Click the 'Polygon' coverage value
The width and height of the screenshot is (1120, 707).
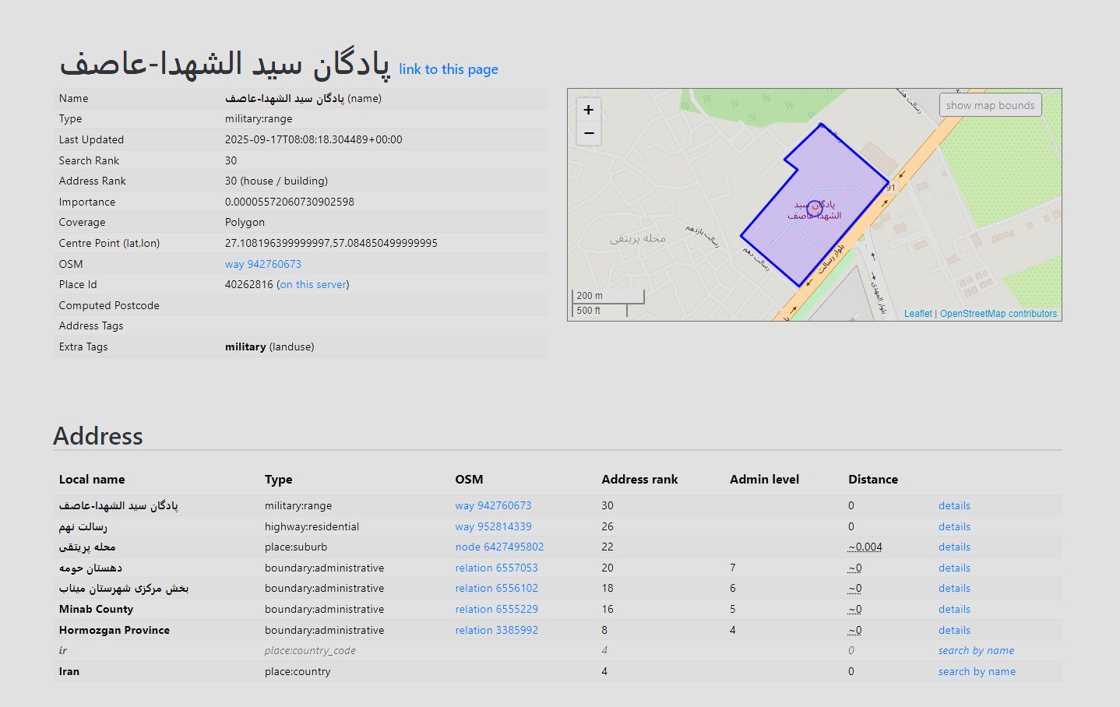pyautogui.click(x=245, y=222)
